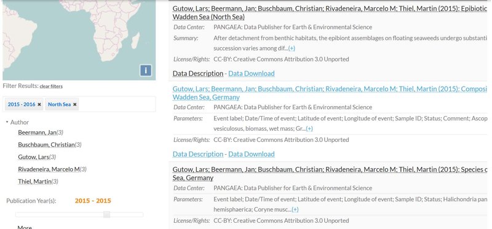The image size is (492, 229).
Task: Filter by author Beermann, Jan
Action: 37,133
